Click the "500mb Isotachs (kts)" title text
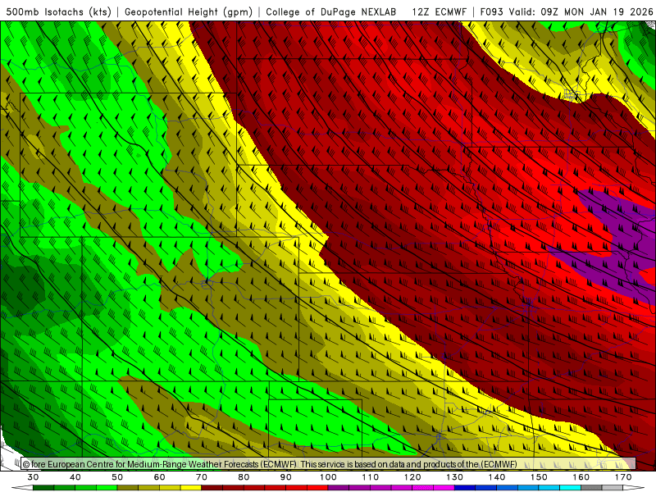The image size is (656, 492). coord(58,11)
